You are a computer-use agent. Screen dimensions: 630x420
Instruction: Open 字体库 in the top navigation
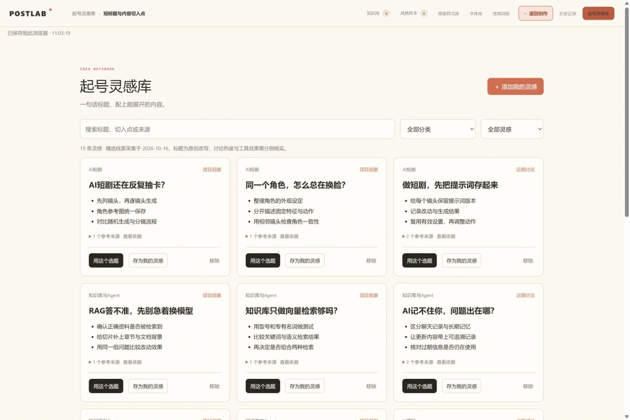(x=476, y=14)
